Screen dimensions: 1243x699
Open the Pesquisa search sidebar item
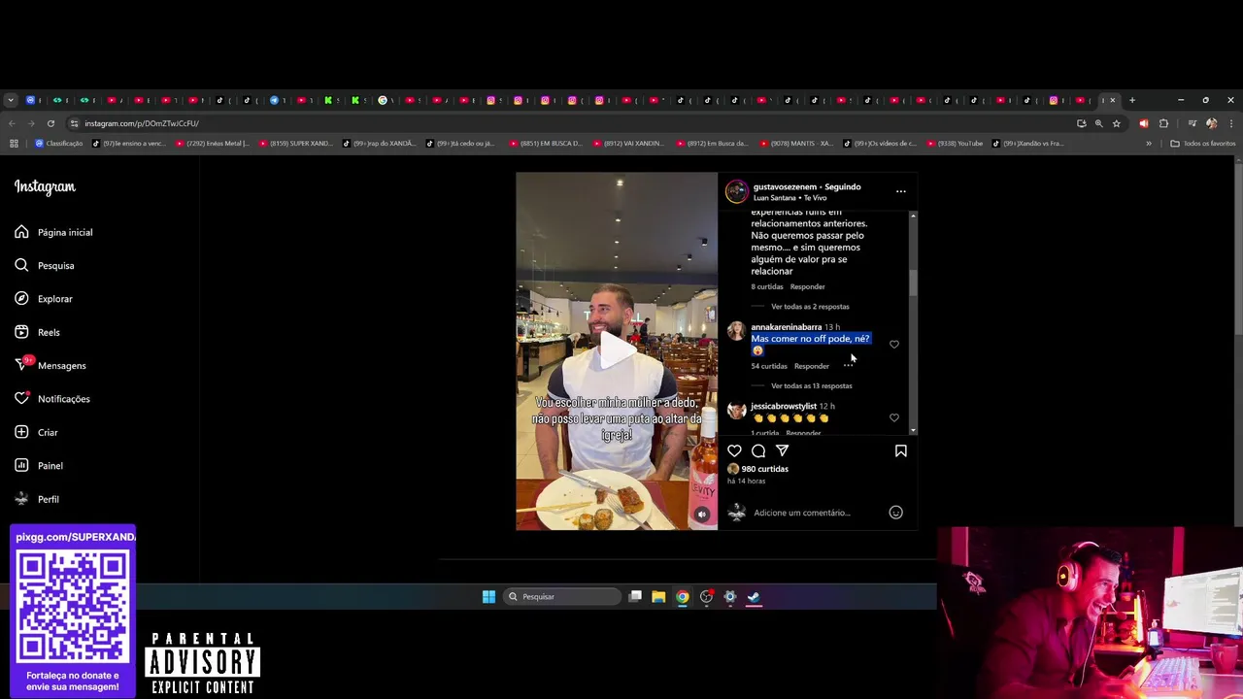point(45,265)
